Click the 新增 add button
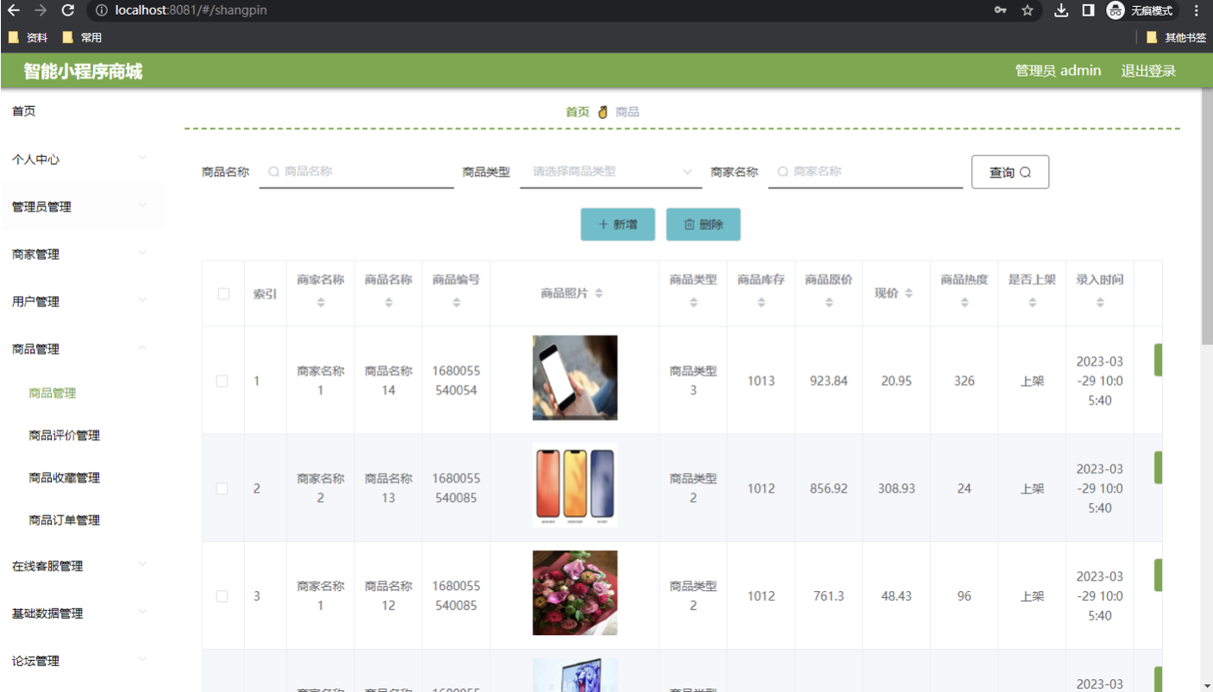The height and width of the screenshot is (692, 1213). (618, 224)
